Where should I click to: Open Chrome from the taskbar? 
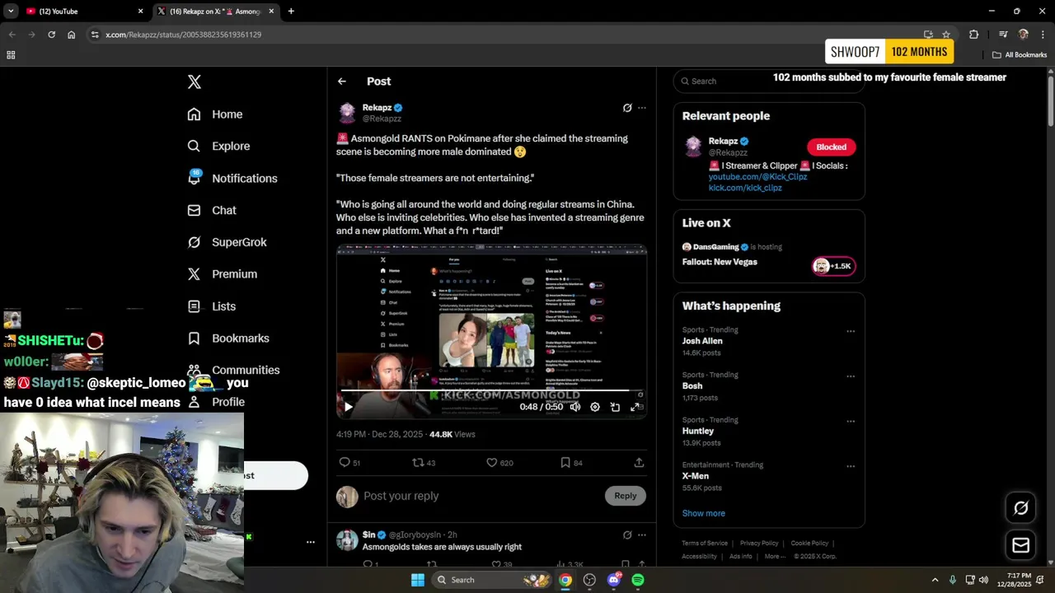click(x=565, y=580)
